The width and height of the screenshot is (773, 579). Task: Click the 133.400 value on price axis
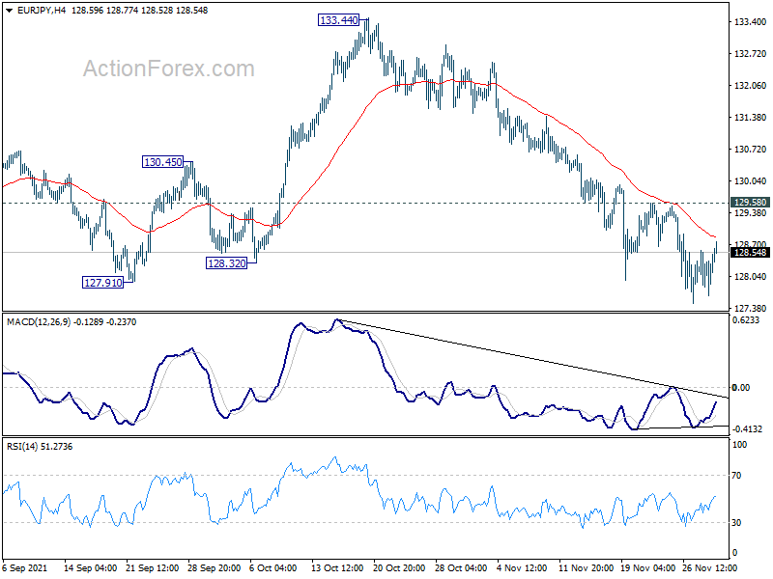pos(750,21)
